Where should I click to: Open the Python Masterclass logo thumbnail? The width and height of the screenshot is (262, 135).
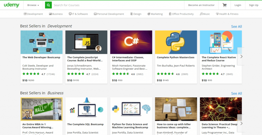click(x=176, y=42)
